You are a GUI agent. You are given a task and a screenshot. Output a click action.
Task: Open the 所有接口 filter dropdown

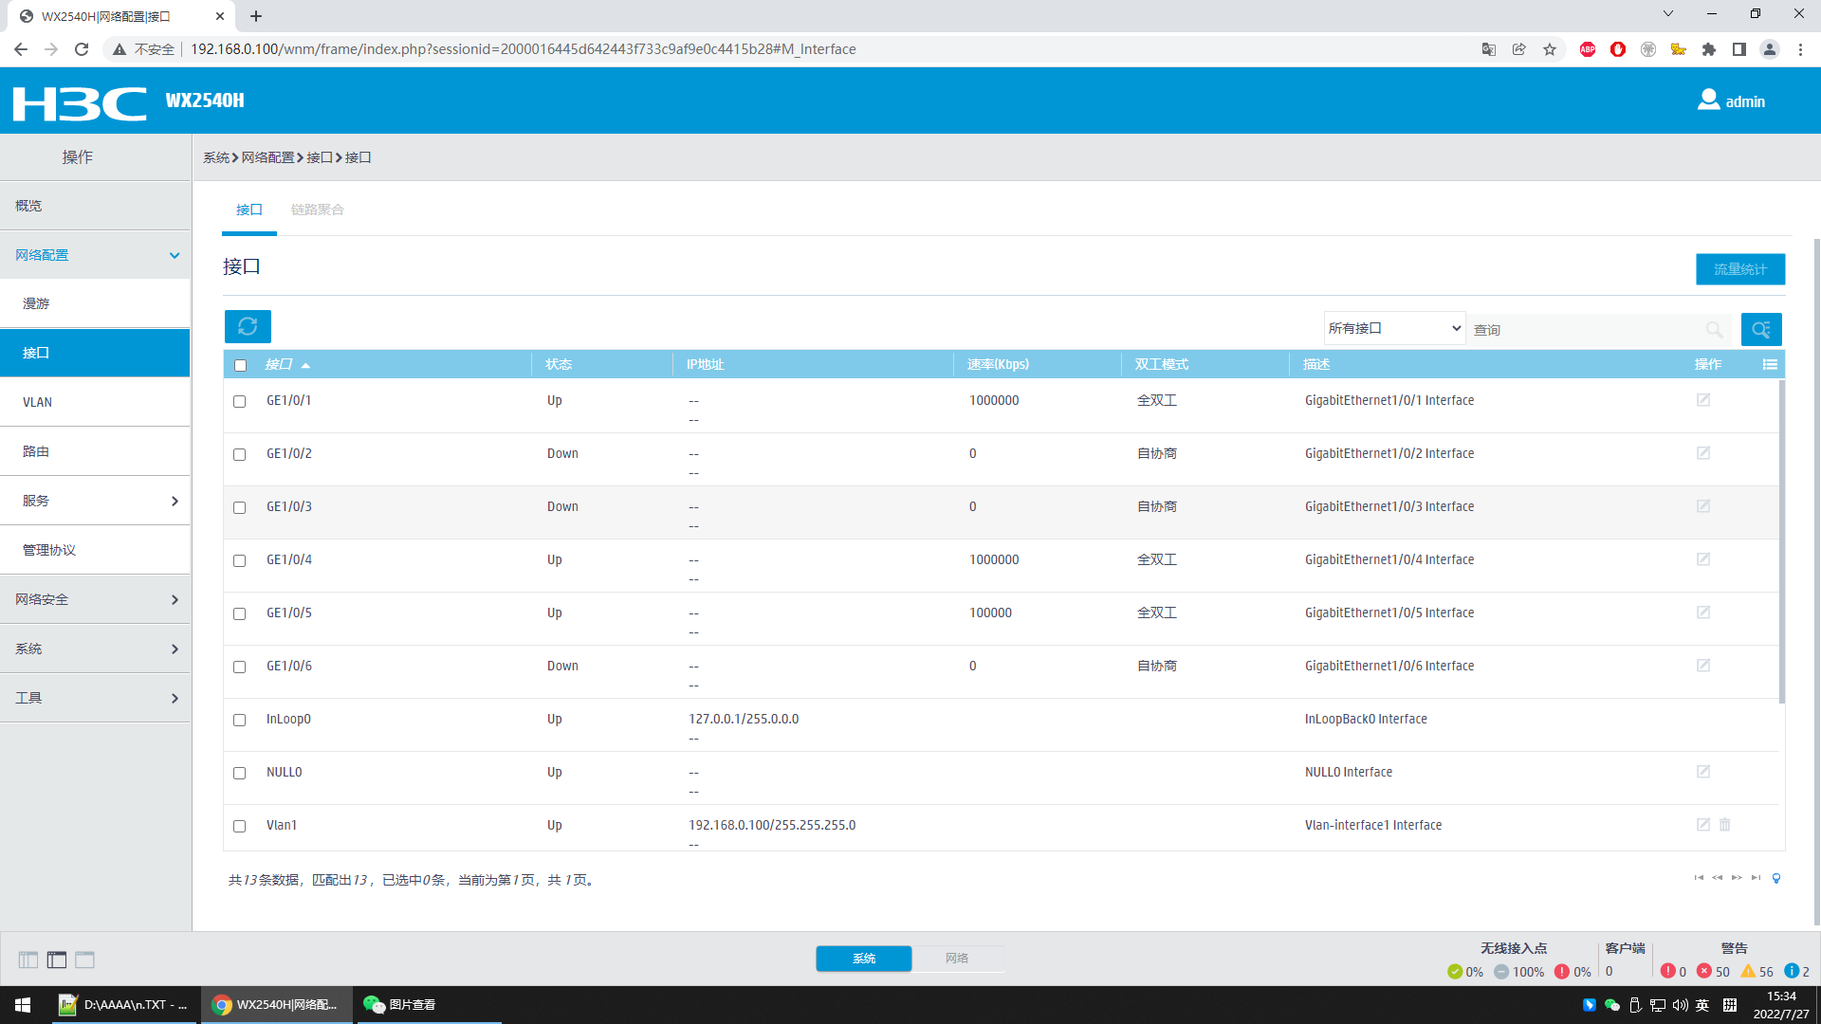click(1394, 328)
